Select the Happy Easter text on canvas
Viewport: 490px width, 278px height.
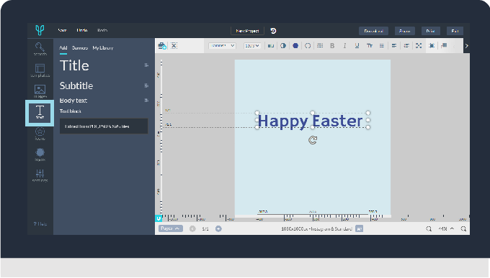pos(310,121)
